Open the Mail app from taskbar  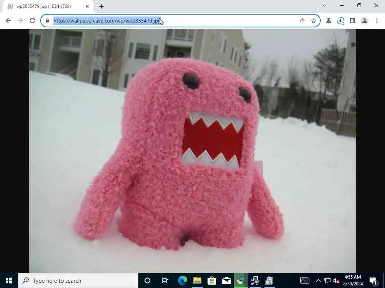click(226, 280)
